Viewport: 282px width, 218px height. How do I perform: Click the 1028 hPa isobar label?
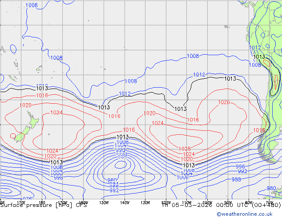point(185,149)
